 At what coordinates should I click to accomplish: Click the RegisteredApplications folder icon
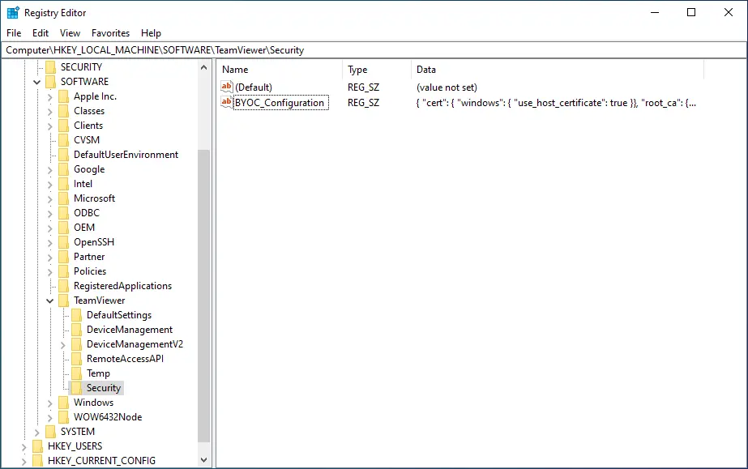point(63,286)
